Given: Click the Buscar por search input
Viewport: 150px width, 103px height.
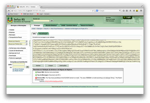Looking at the screenshot, I should [41, 21].
